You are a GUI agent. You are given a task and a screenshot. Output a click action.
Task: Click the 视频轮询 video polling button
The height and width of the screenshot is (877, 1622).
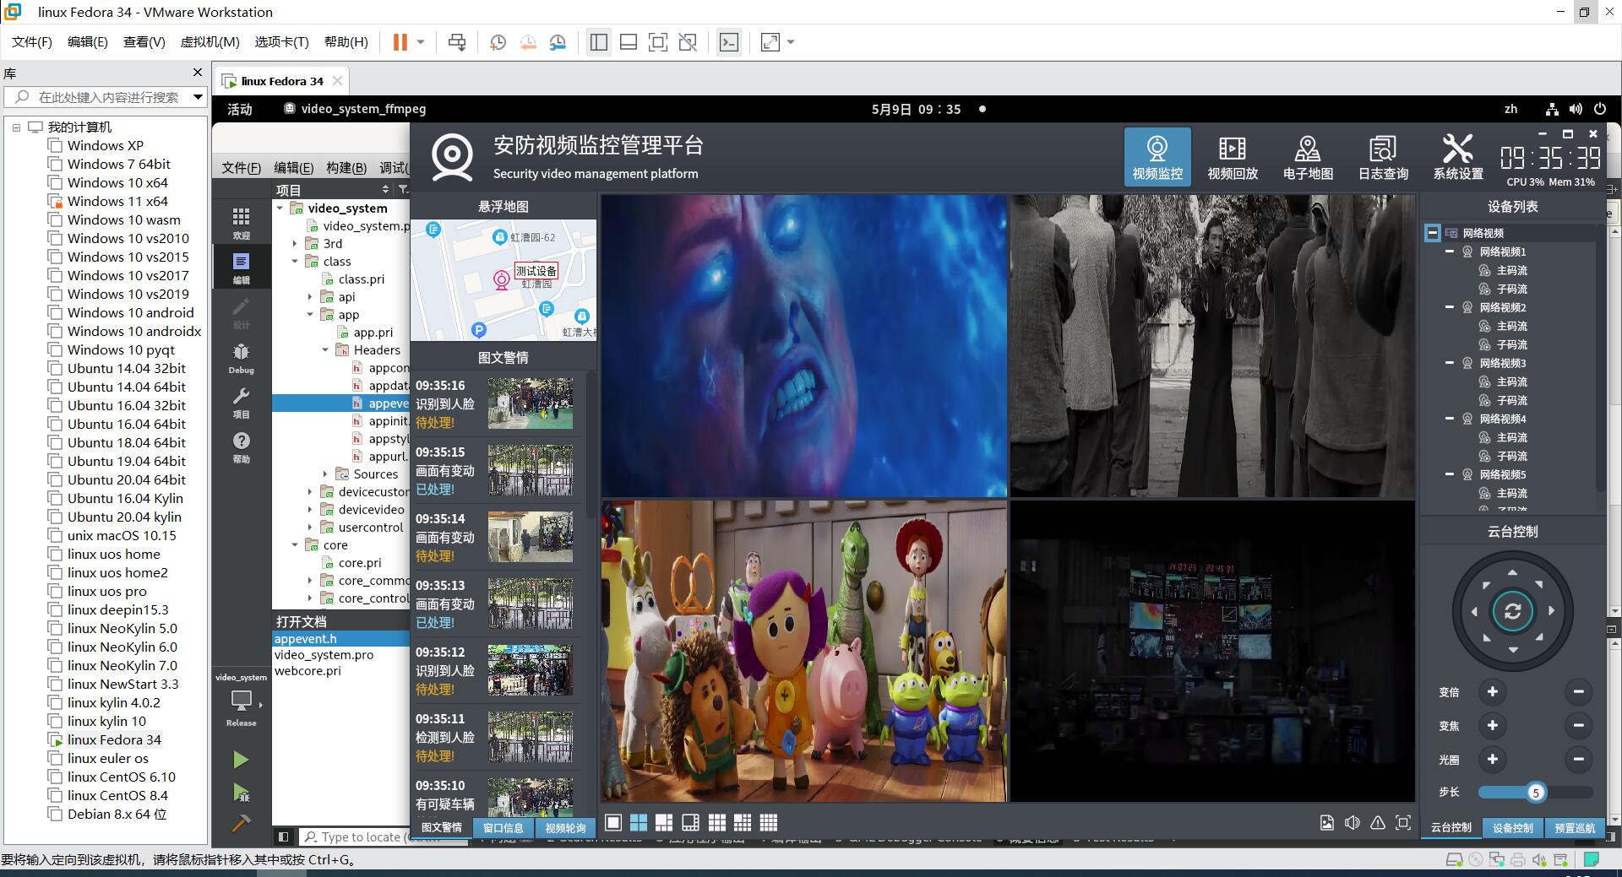tap(565, 828)
